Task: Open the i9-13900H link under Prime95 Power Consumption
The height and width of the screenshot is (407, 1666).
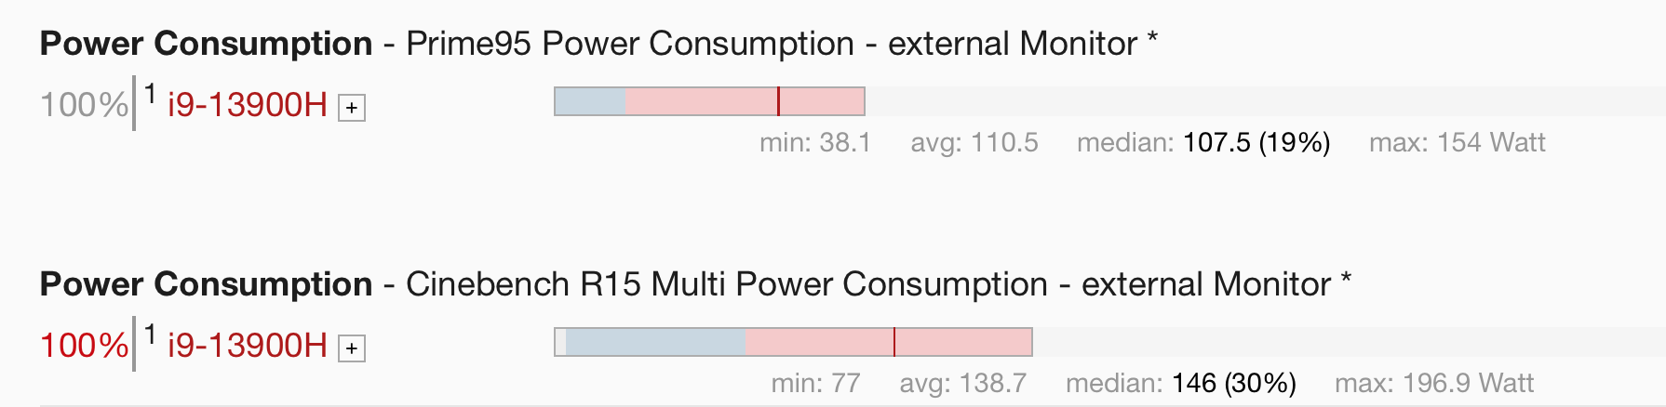Action: pos(247,105)
